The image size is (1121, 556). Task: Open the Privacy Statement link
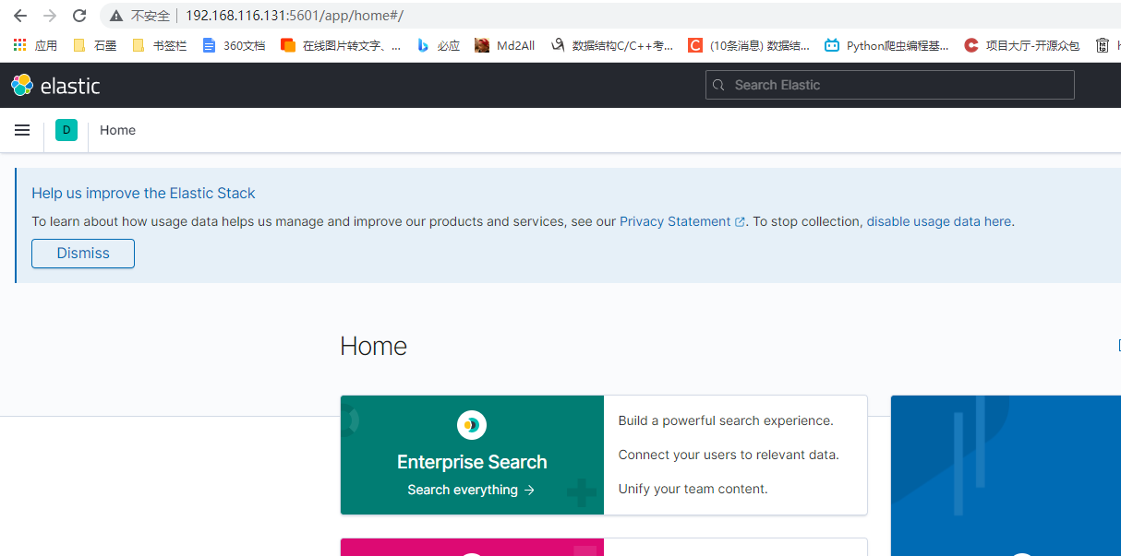pos(681,221)
